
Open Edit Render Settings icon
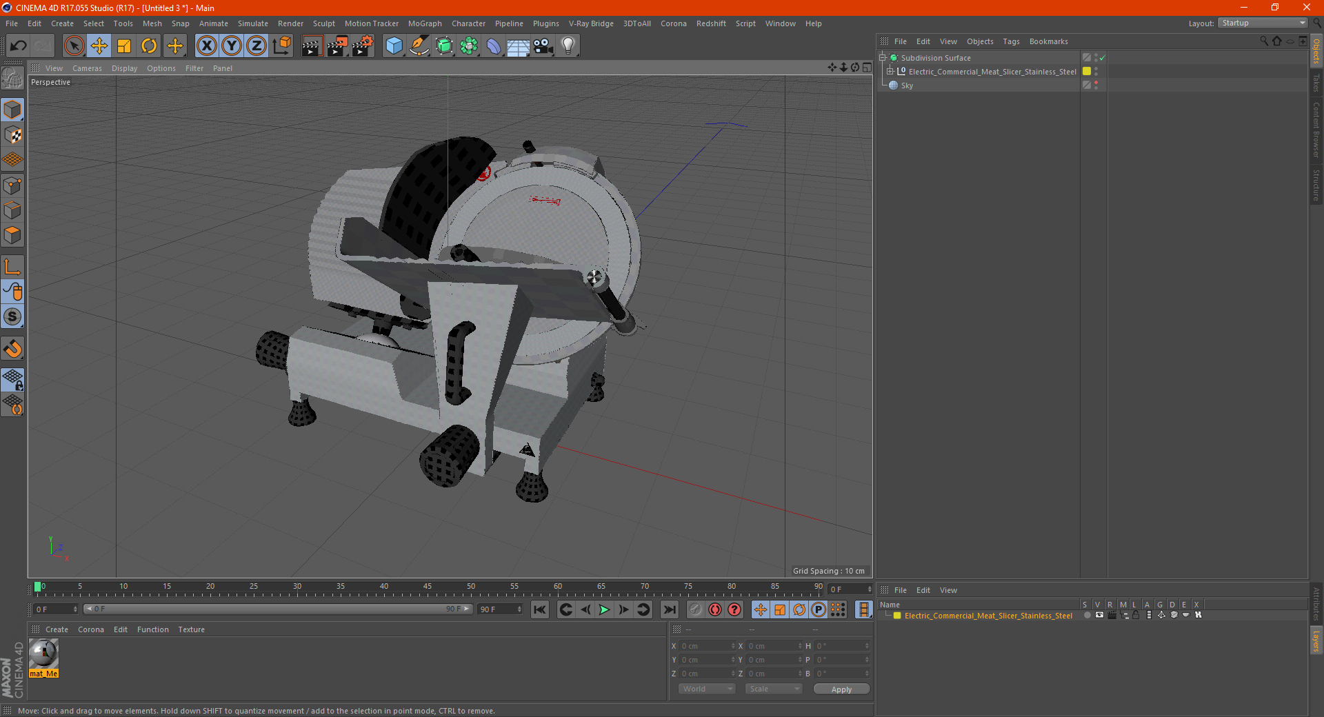click(x=363, y=46)
